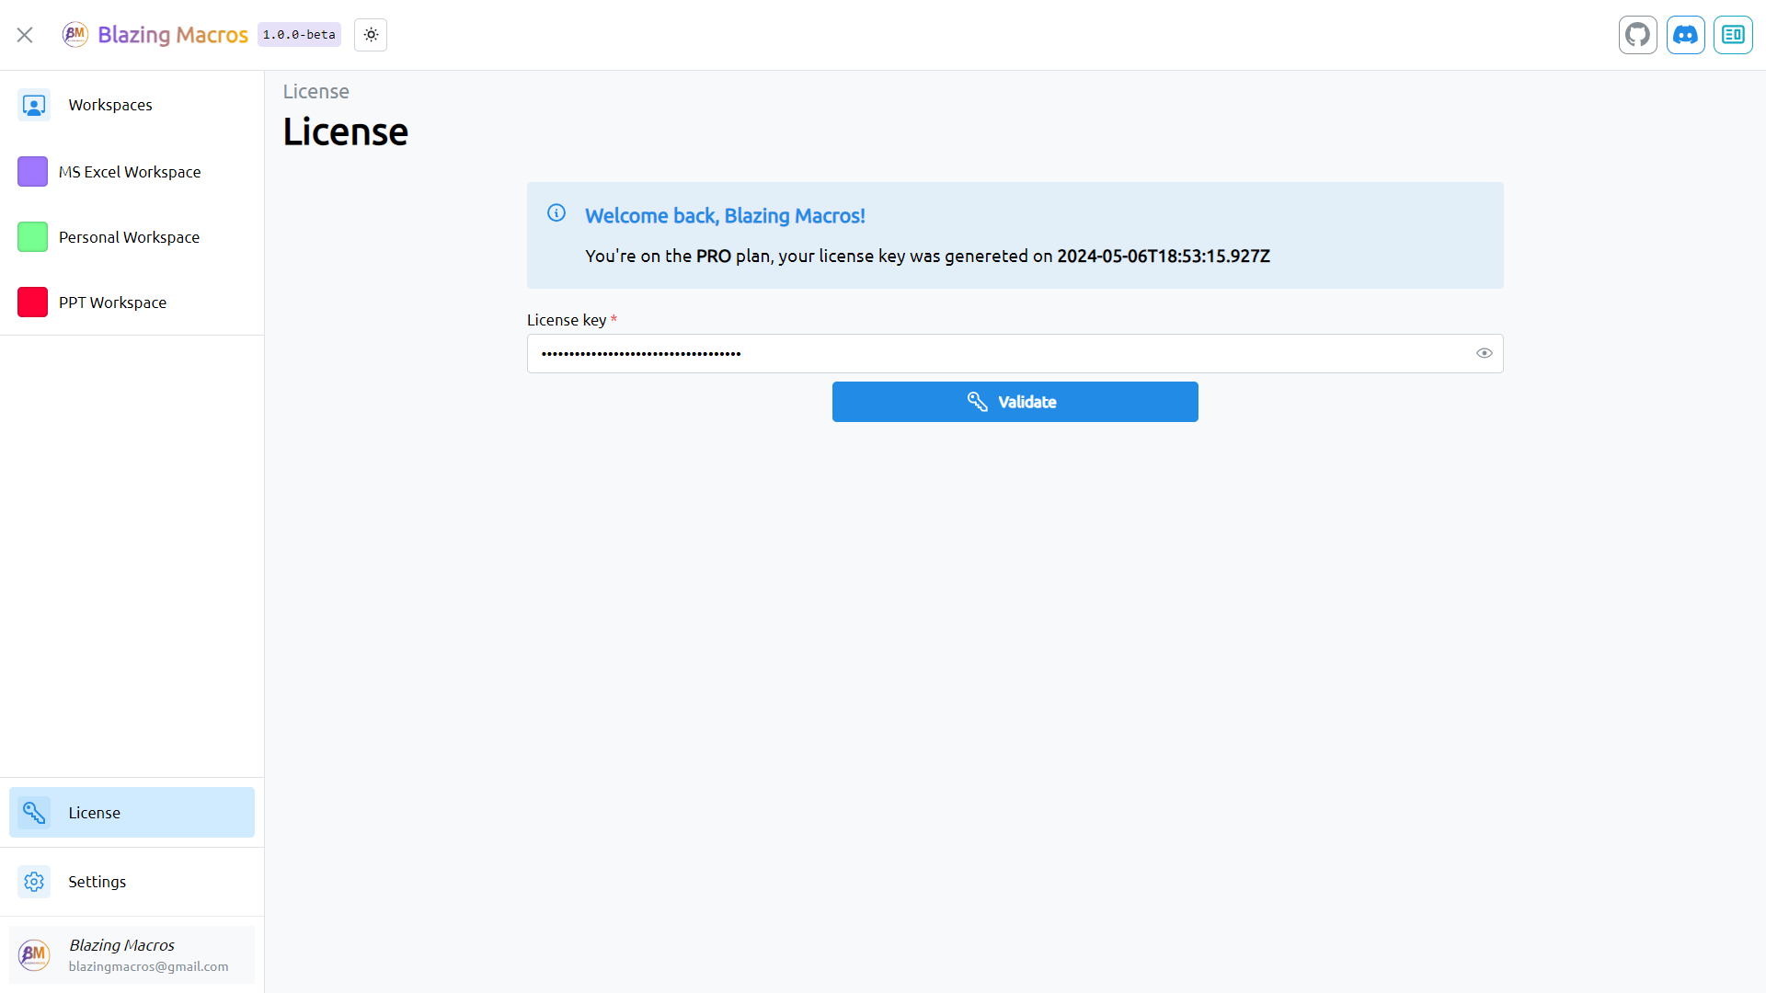Select PPT Workspace
Viewport: 1766px width, 993px height.
(132, 302)
